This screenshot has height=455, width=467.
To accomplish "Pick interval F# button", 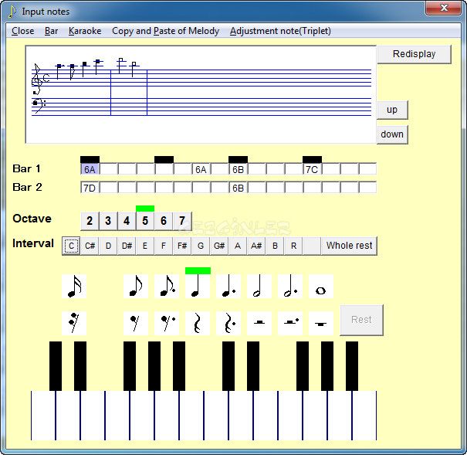I will (x=182, y=246).
